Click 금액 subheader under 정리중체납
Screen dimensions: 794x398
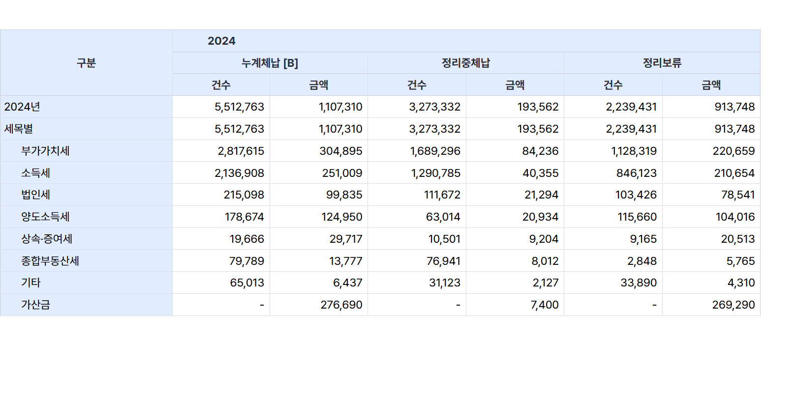tap(515, 85)
